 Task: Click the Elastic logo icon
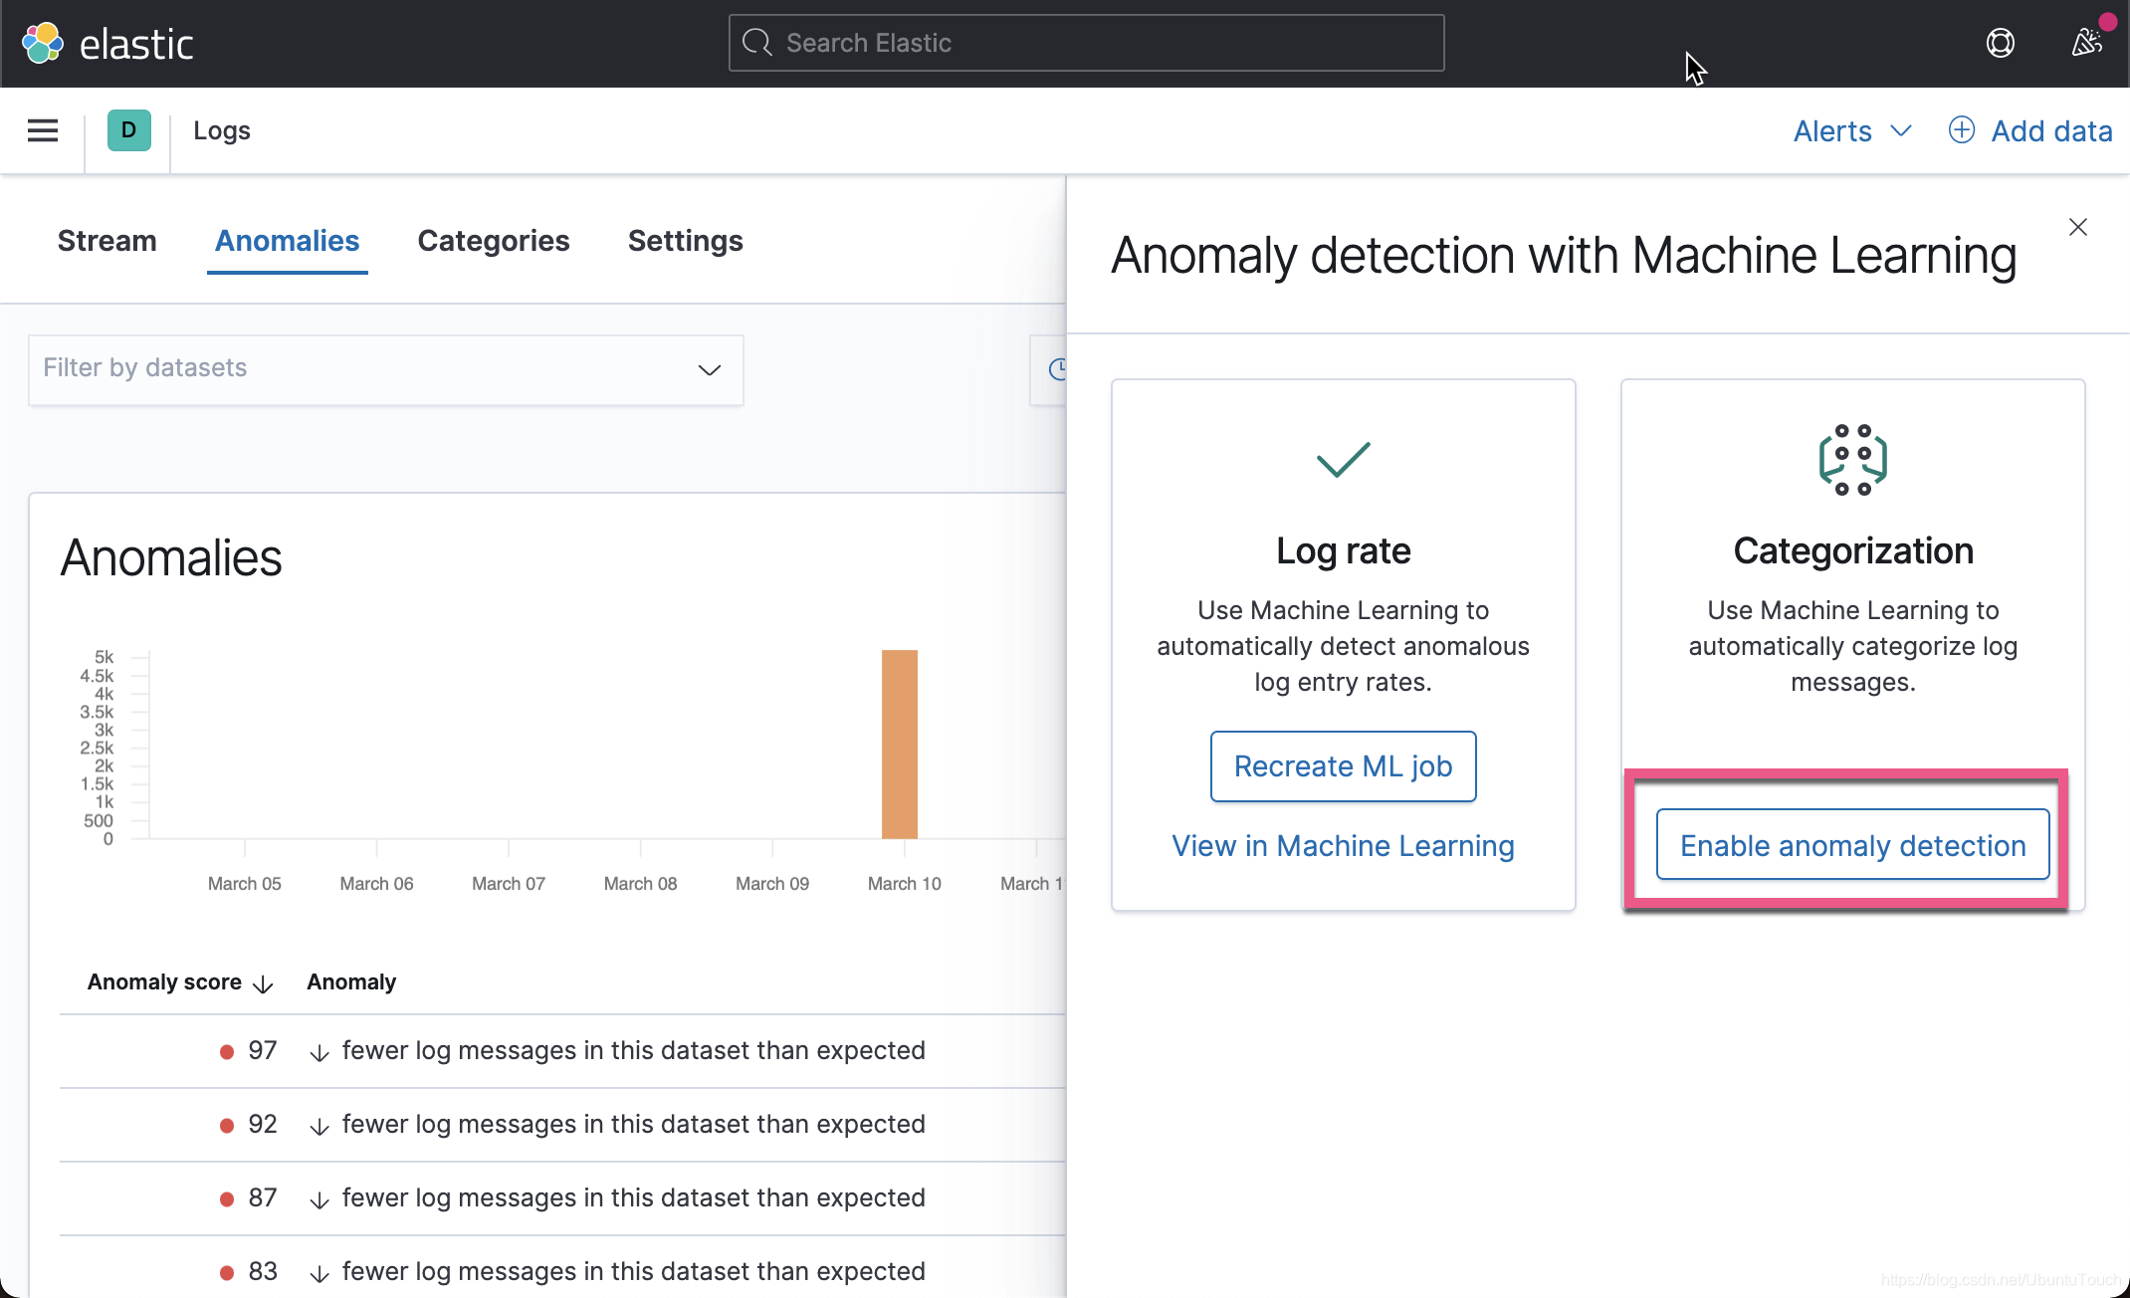tap(43, 43)
